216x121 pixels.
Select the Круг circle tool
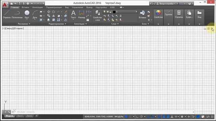point(27,15)
